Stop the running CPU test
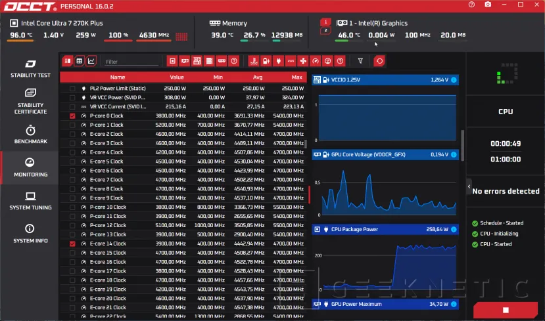This screenshot has height=321, width=545. [x=505, y=310]
